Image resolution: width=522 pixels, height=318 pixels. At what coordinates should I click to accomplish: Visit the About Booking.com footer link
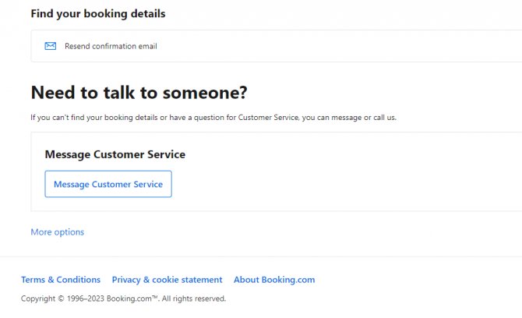[x=274, y=279]
